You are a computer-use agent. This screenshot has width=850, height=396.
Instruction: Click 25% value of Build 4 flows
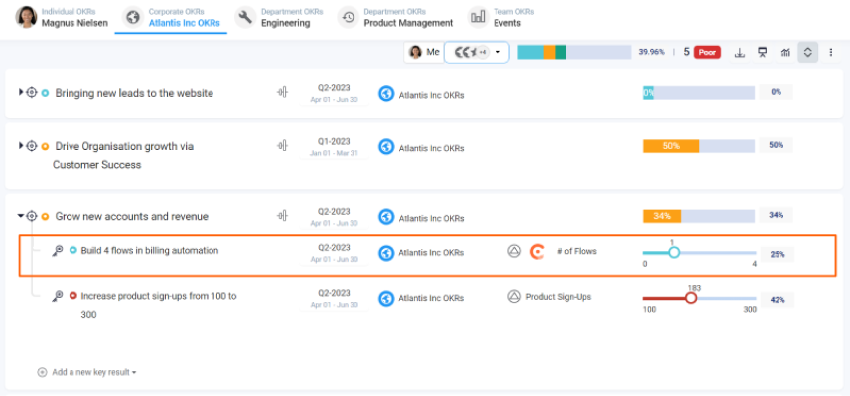tap(778, 254)
